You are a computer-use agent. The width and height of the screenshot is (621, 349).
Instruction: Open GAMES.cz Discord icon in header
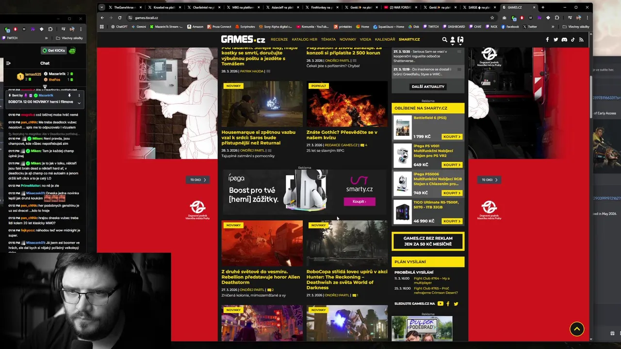click(564, 40)
